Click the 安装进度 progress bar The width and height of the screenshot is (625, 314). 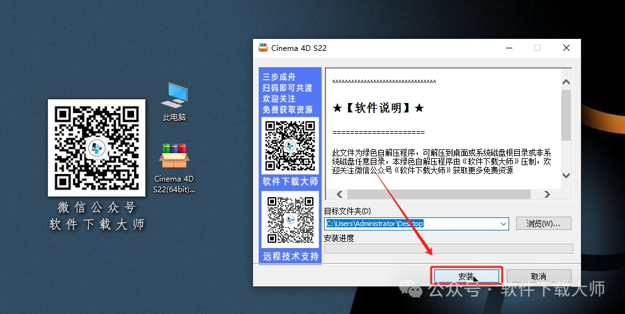[x=448, y=249]
